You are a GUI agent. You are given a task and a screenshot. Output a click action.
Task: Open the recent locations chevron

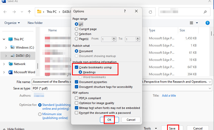click(x=22, y=12)
